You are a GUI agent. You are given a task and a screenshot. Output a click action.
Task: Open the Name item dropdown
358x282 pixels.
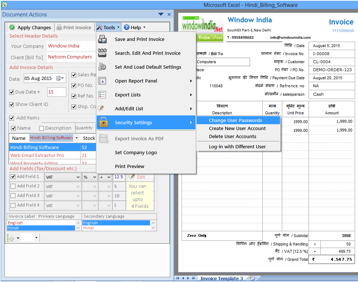77,138
